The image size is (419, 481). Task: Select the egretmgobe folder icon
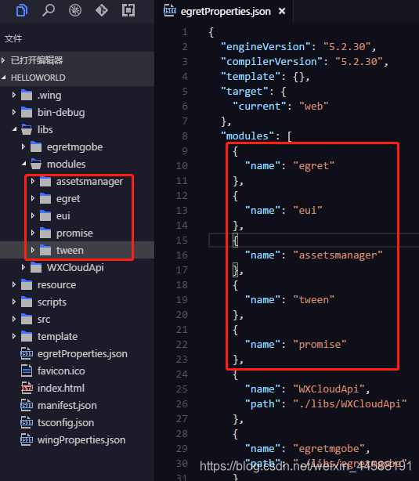point(36,146)
